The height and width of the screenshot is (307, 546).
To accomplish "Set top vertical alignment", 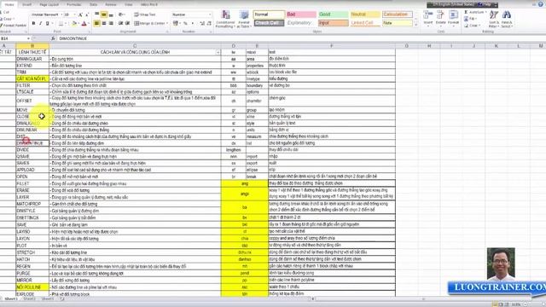I will click(96, 14).
